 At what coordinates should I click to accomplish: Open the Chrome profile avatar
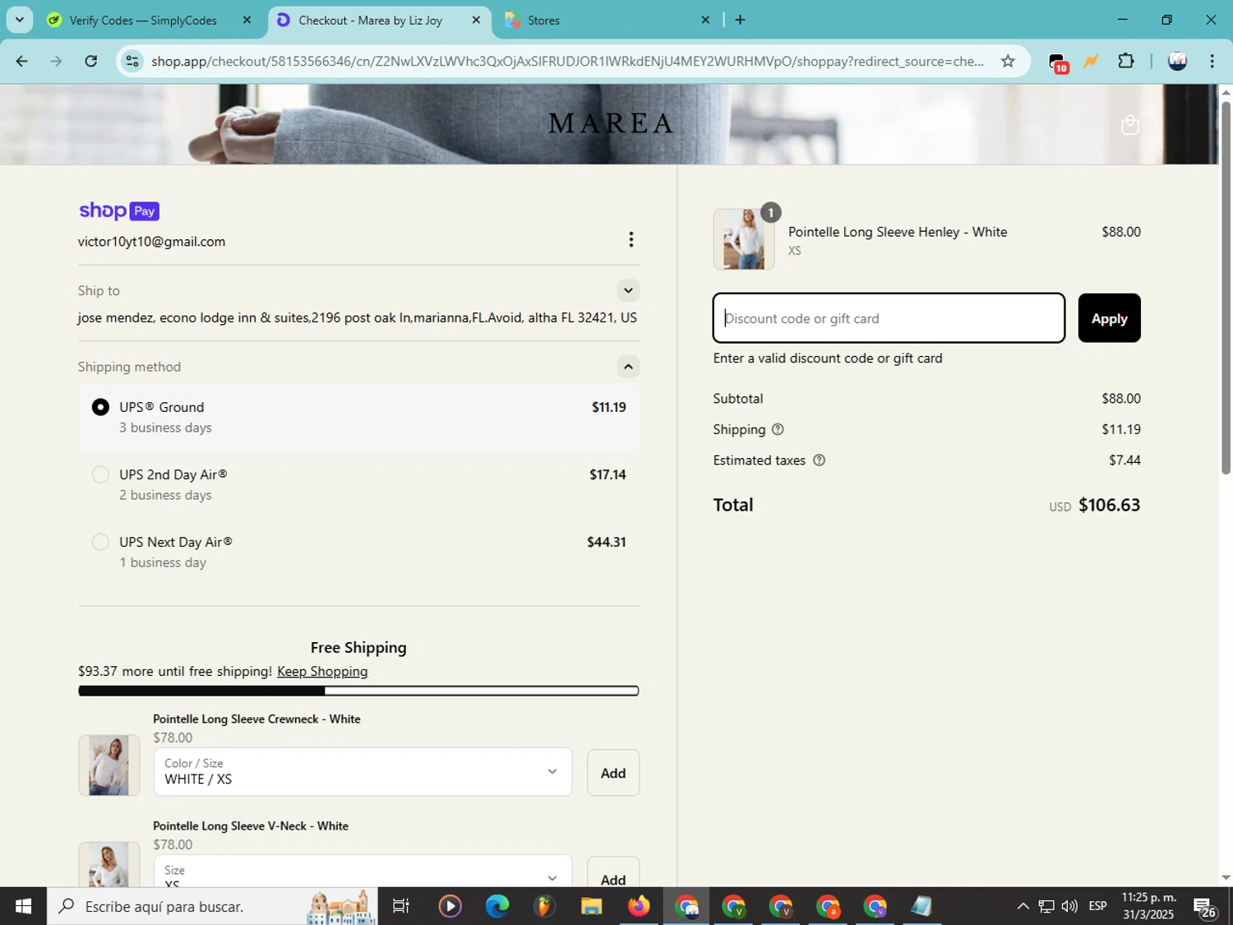tap(1177, 61)
